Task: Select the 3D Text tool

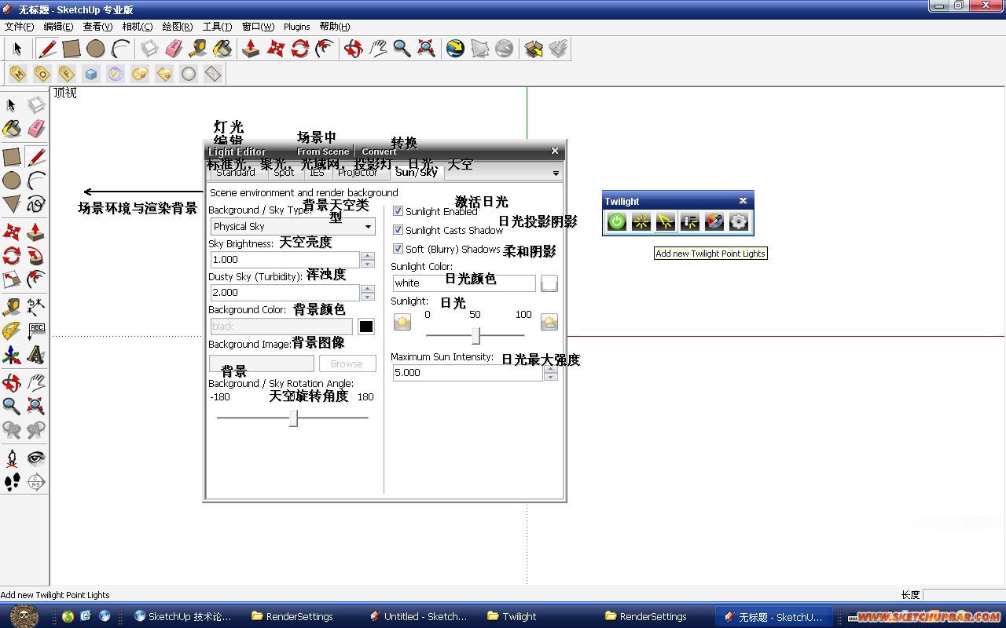Action: pyautogui.click(x=36, y=356)
